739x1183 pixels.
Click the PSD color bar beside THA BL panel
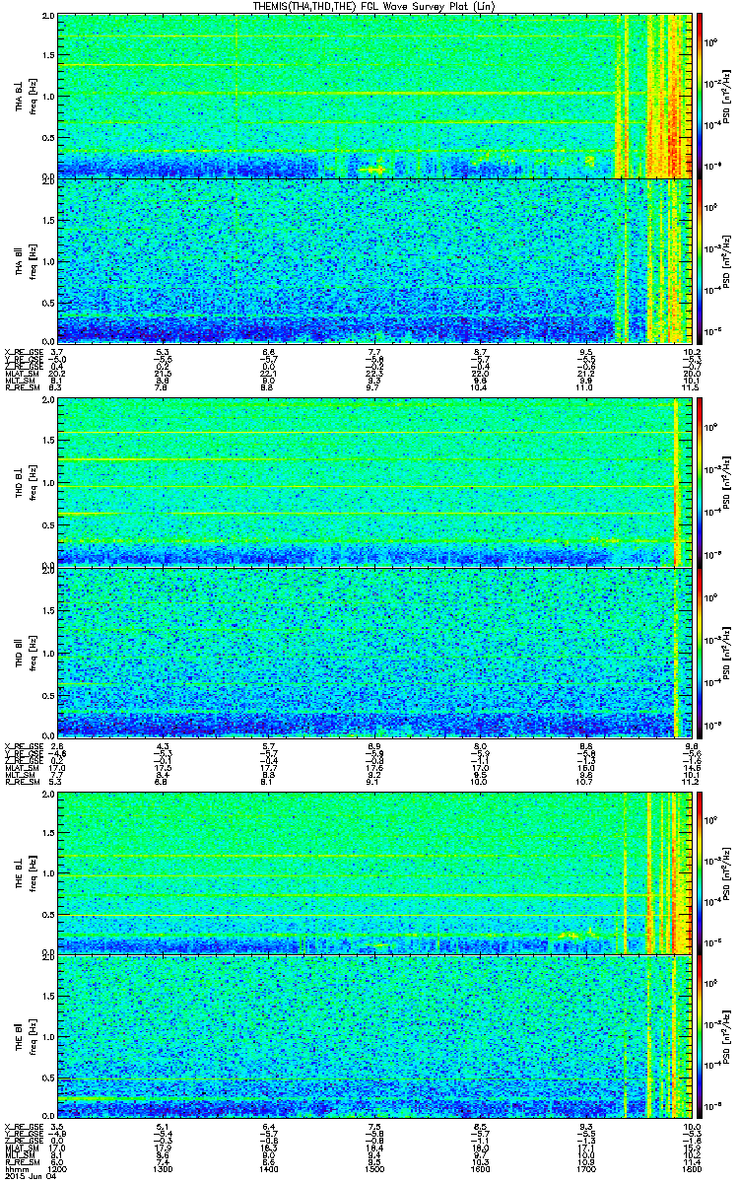pos(701,96)
